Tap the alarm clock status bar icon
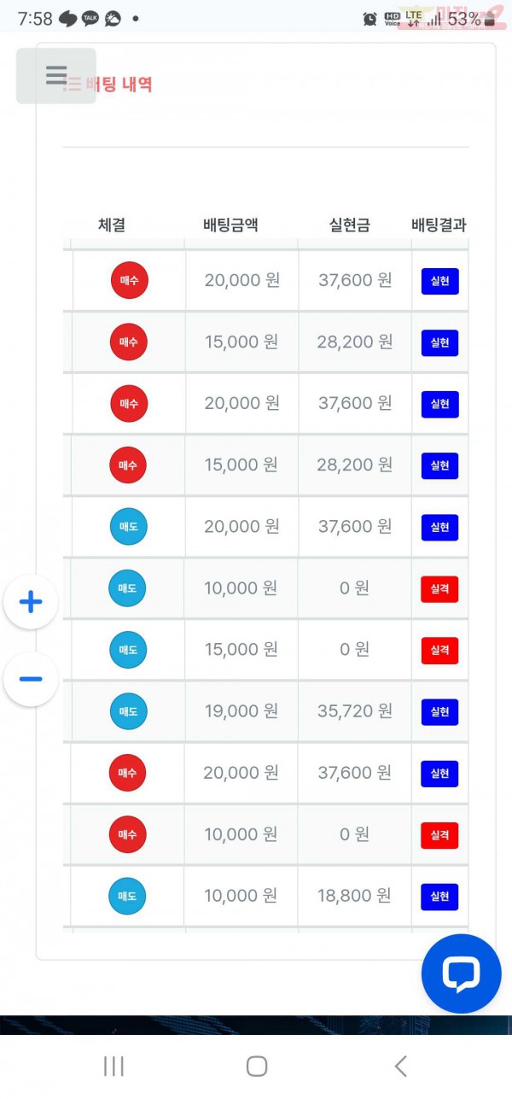The width and height of the screenshot is (512, 1099). (x=369, y=18)
